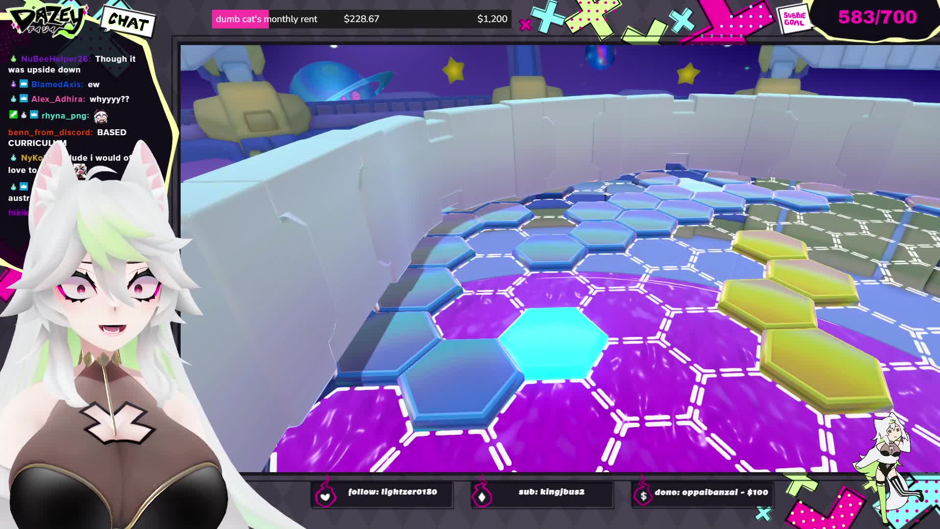Click username Alex_Adhira in chat
Screen dimensions: 940x529
(58, 99)
